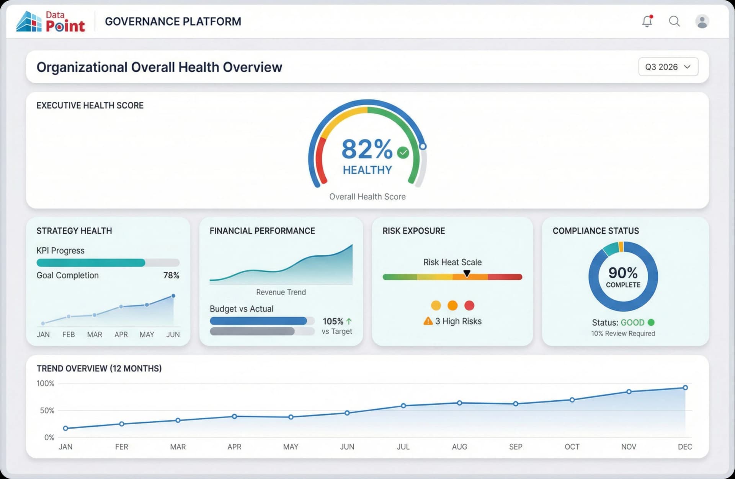Click the NOV data point in Trend Overview
Image resolution: width=735 pixels, height=479 pixels.
(x=629, y=391)
